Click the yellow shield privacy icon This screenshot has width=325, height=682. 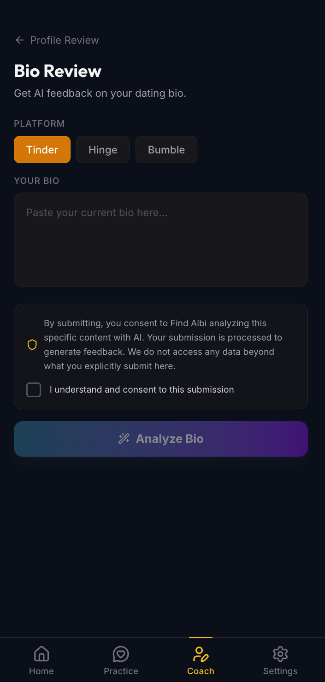32,345
